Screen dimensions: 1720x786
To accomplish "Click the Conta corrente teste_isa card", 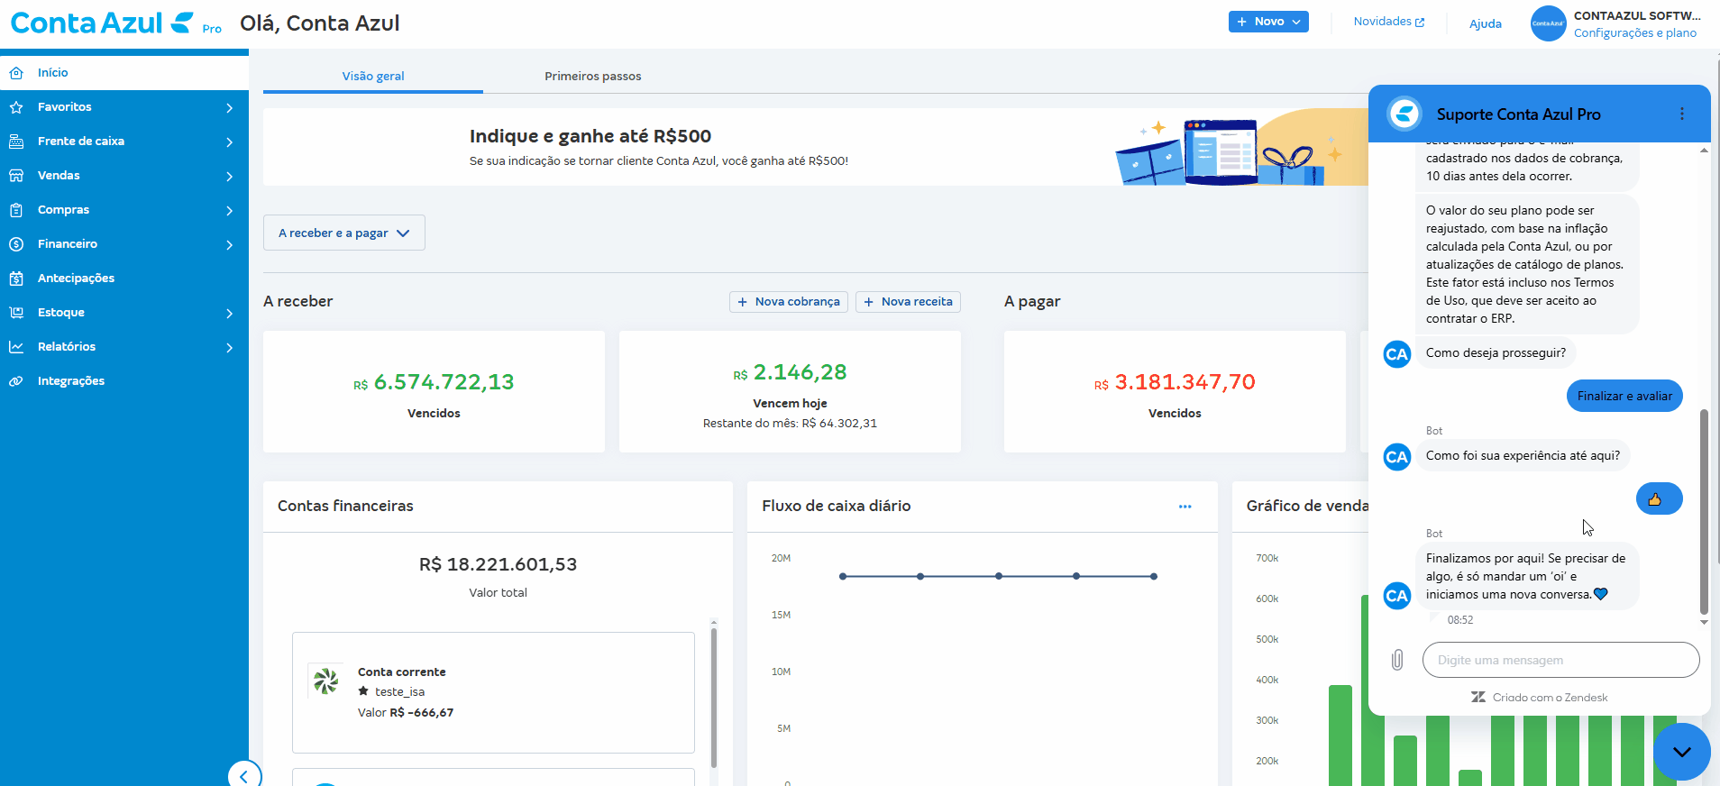I will pyautogui.click(x=493, y=692).
